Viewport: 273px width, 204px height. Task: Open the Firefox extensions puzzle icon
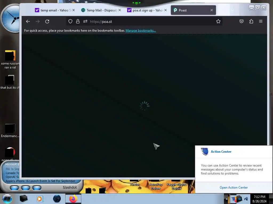point(251,21)
